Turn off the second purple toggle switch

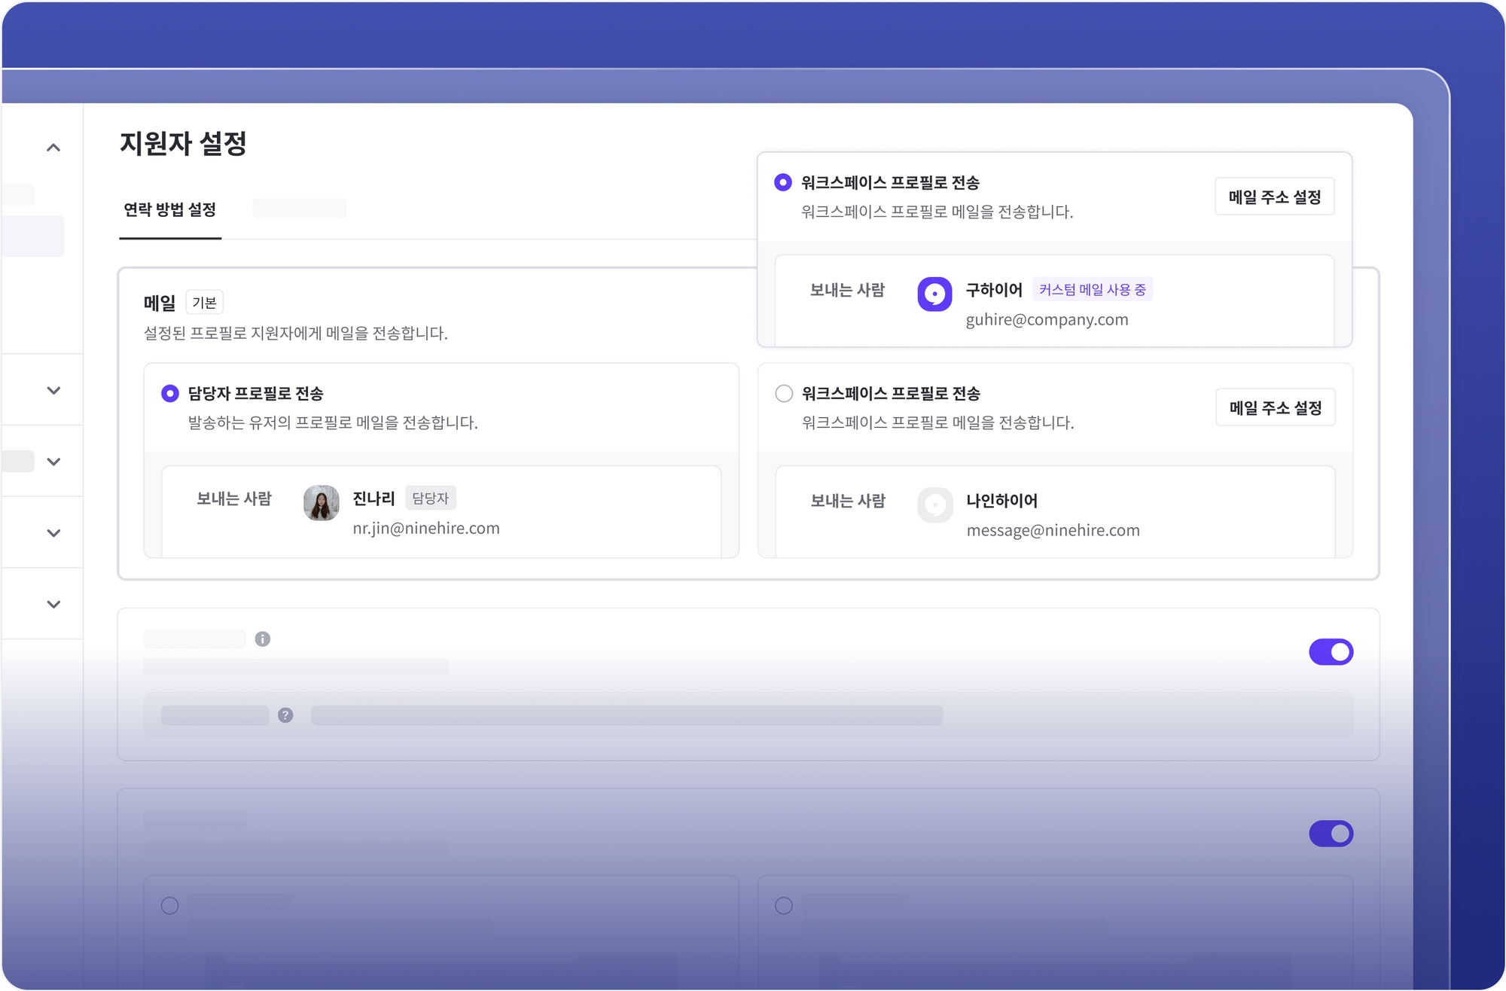[x=1331, y=833]
